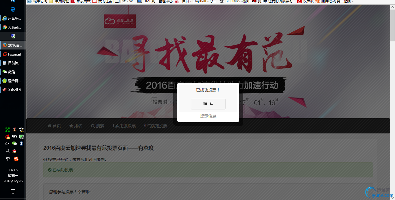
Task: Switch to the 微信 WeChat taskbar window
Action: (13, 72)
